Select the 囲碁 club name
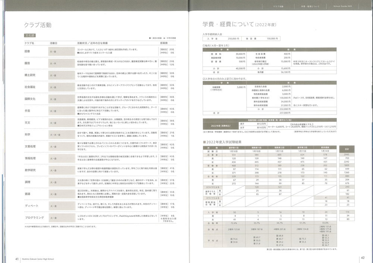The height and width of the screenshot is (263, 373). [27, 194]
